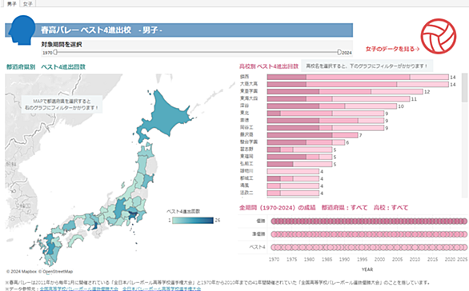Click the first 優勝 circle for 1970
The height and width of the screenshot is (291, 469).
pyautogui.click(x=274, y=221)
